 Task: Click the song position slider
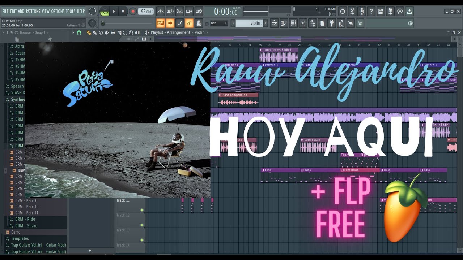(x=127, y=23)
